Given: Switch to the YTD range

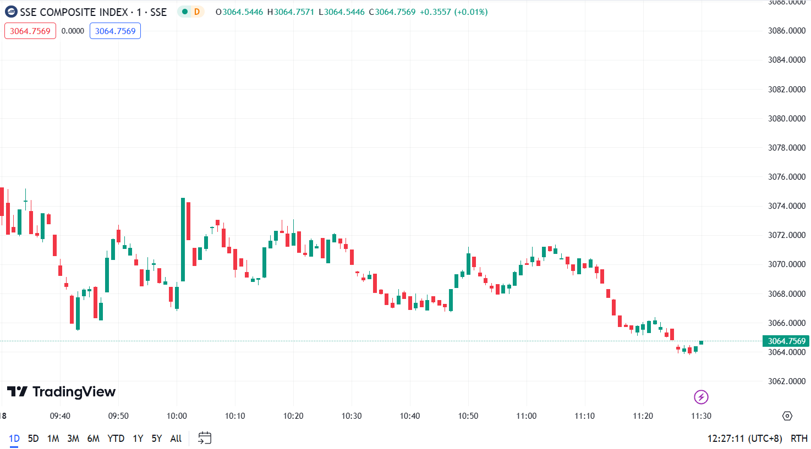Looking at the screenshot, I should coord(116,439).
